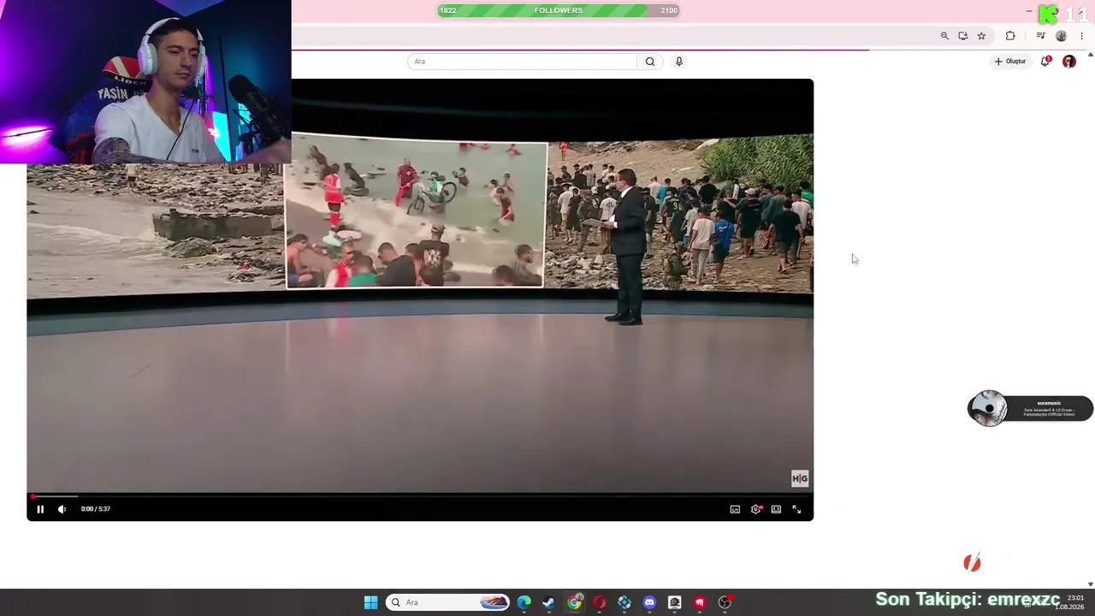This screenshot has width=1095, height=616.
Task: Seek on the video progress bar
Action: click(420, 496)
